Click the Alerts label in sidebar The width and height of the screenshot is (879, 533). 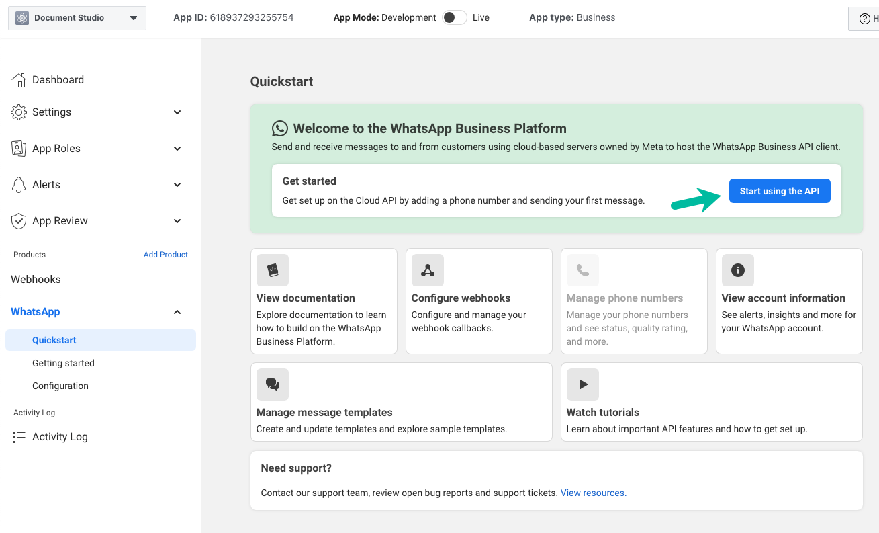click(x=46, y=185)
